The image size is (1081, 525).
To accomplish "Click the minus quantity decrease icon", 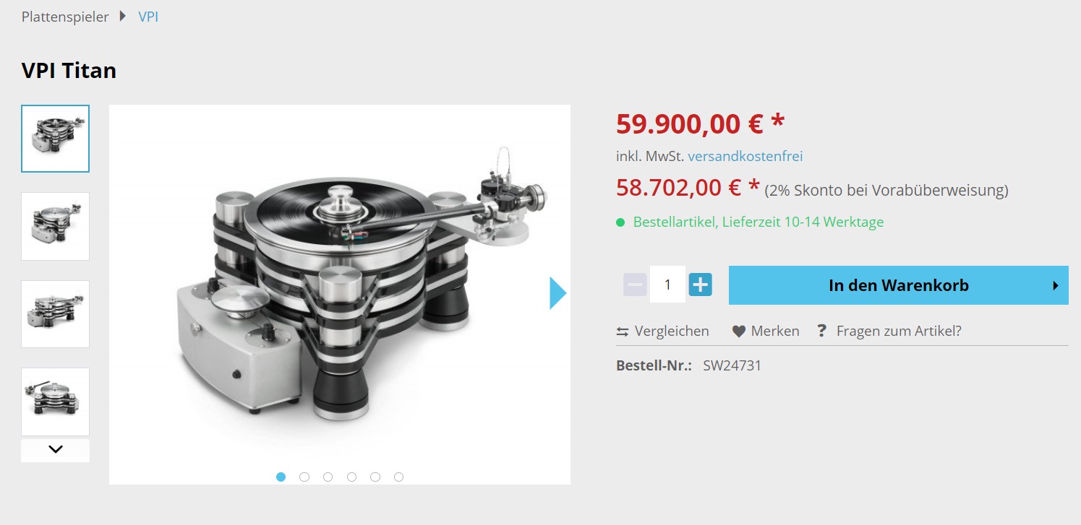I will coord(635,285).
